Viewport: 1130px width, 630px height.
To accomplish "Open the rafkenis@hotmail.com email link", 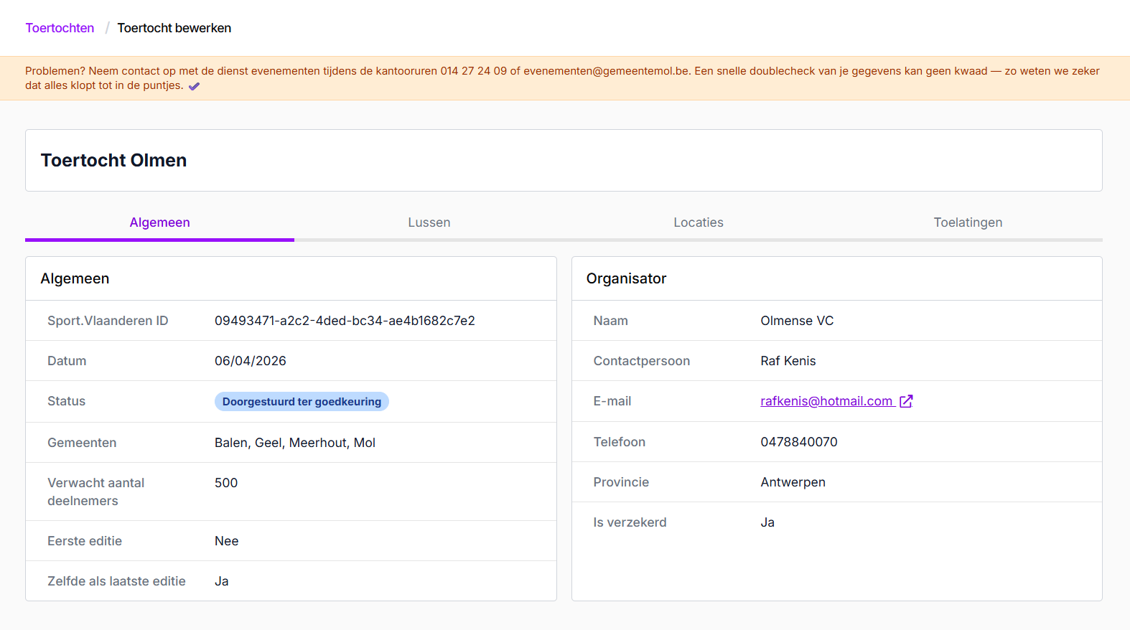I will point(826,401).
